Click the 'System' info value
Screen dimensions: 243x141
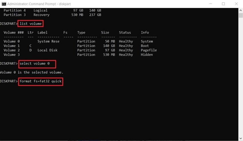147,41
